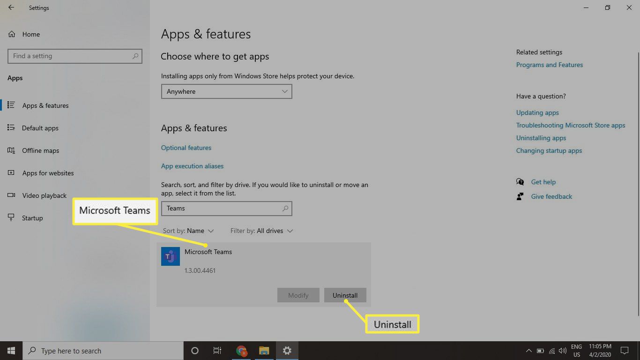This screenshot has height=360, width=640.
Task: Open Cortana circle icon on taskbar
Action: 195,351
